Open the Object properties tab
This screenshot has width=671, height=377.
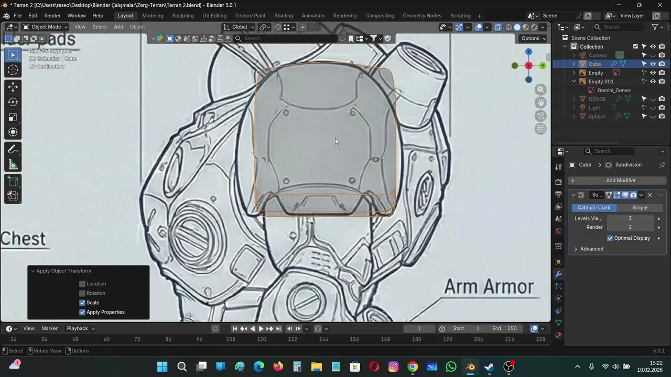(558, 262)
